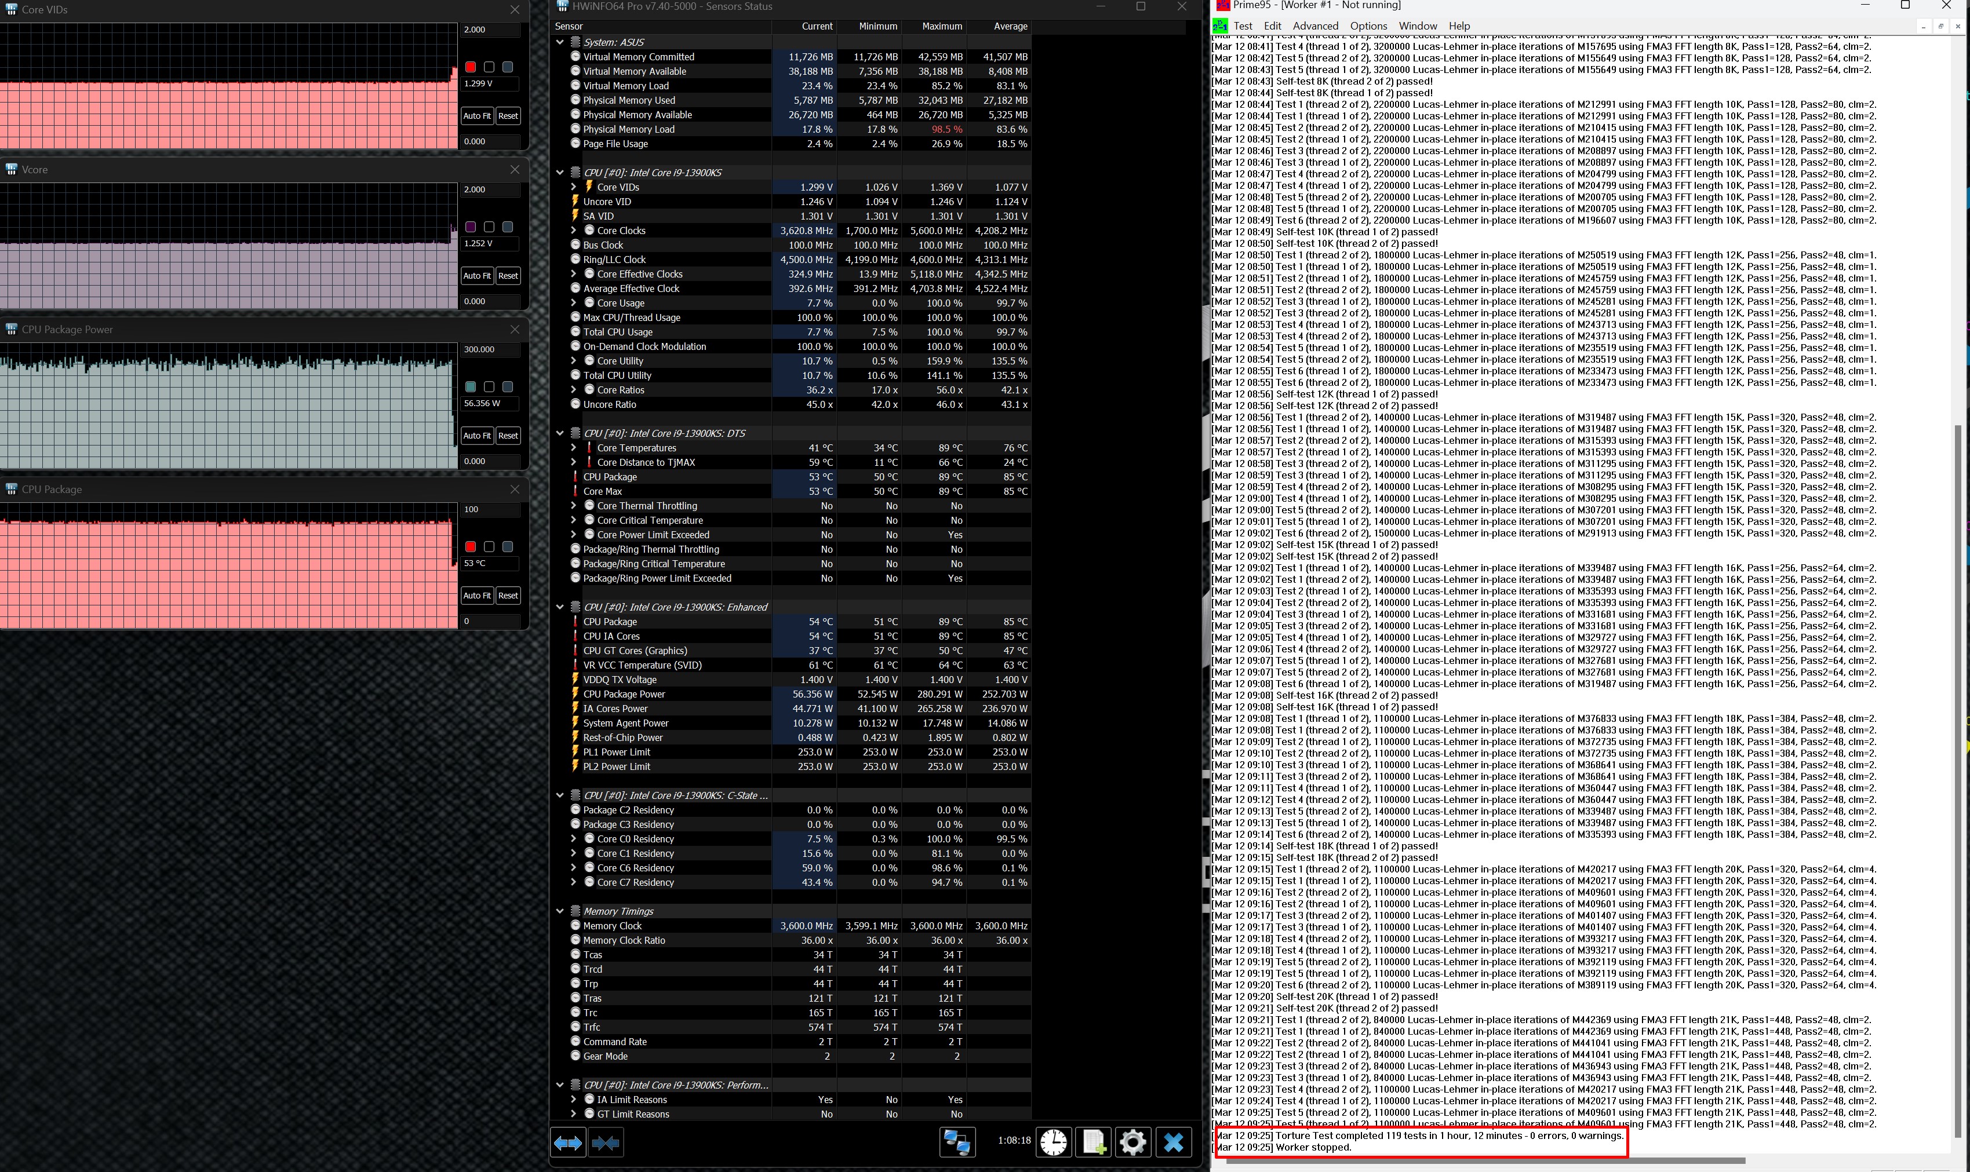Open the remote network monitoring icon

coord(957,1143)
